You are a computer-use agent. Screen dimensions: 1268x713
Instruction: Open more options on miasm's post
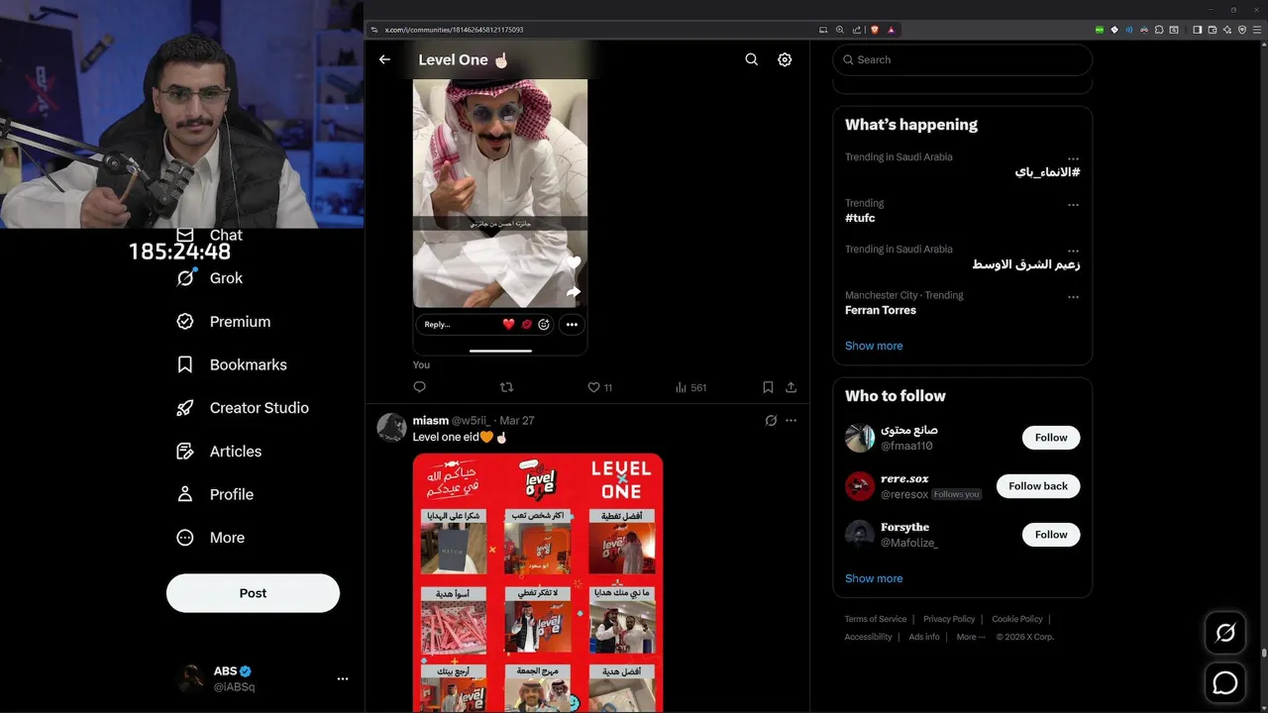tap(791, 421)
